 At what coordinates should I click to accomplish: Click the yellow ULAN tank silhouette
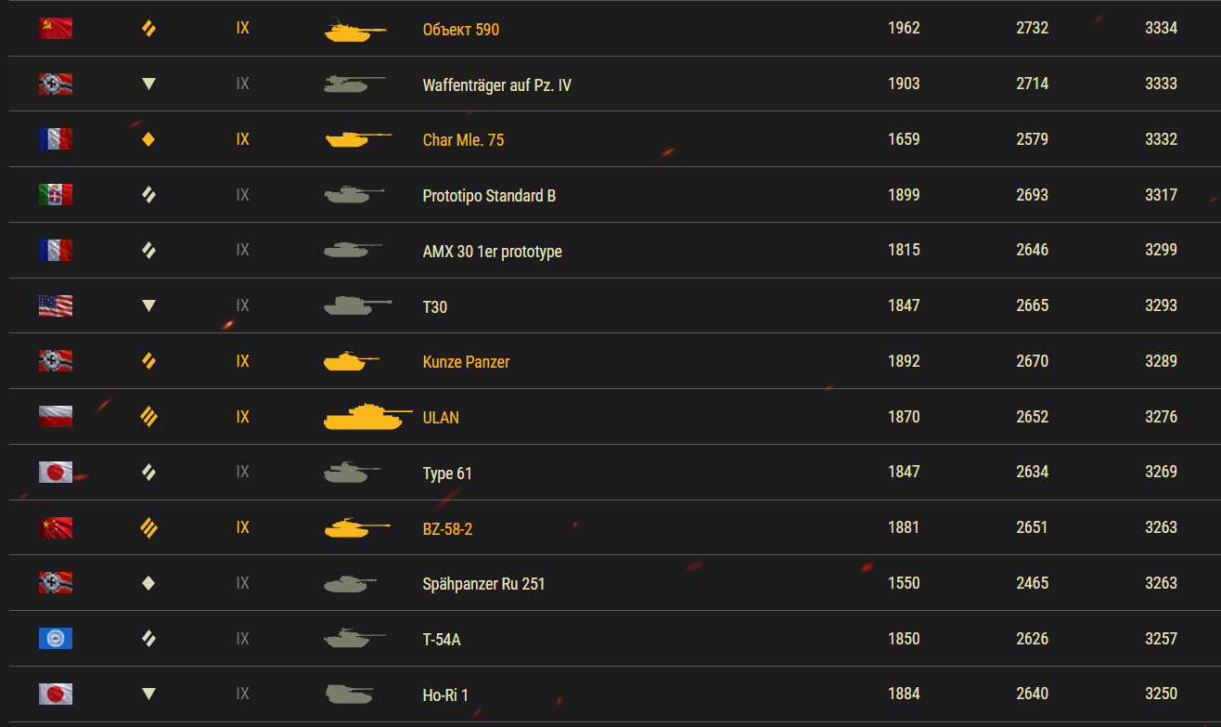click(367, 416)
